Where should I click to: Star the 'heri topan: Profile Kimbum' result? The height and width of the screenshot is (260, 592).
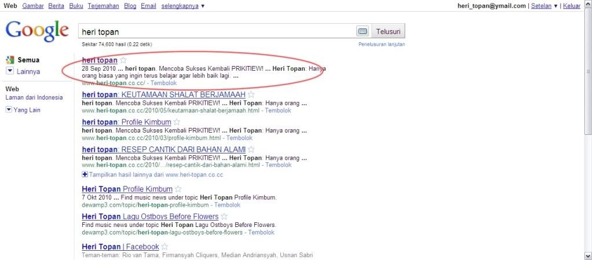click(177, 122)
